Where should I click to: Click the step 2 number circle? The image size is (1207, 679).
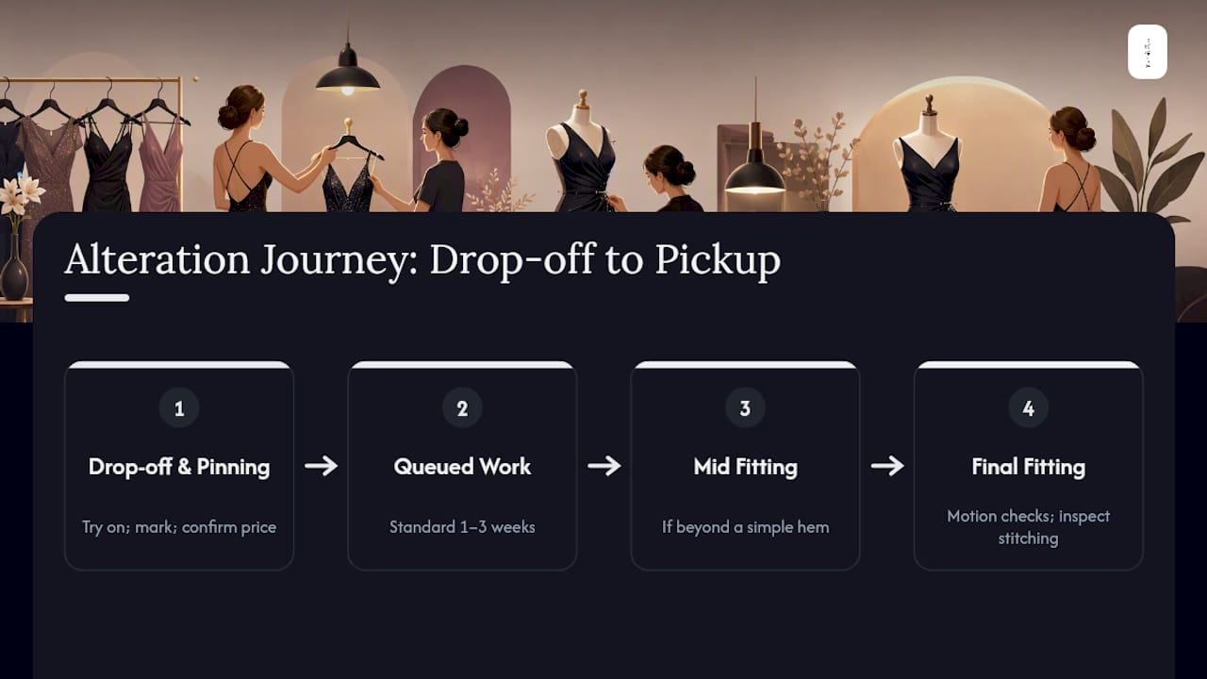pyautogui.click(x=462, y=408)
